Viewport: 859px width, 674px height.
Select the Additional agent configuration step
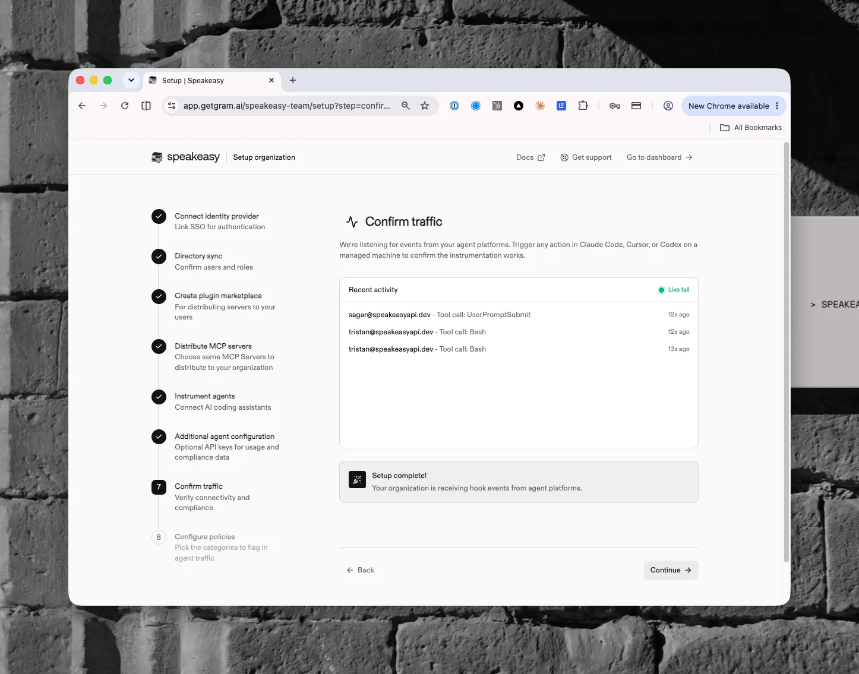(216, 447)
